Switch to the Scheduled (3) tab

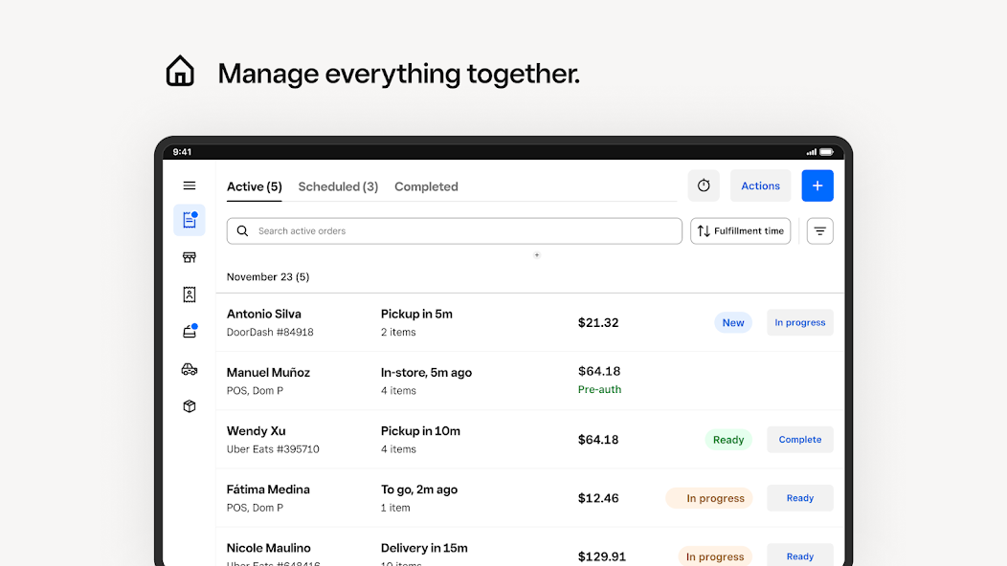[338, 186]
